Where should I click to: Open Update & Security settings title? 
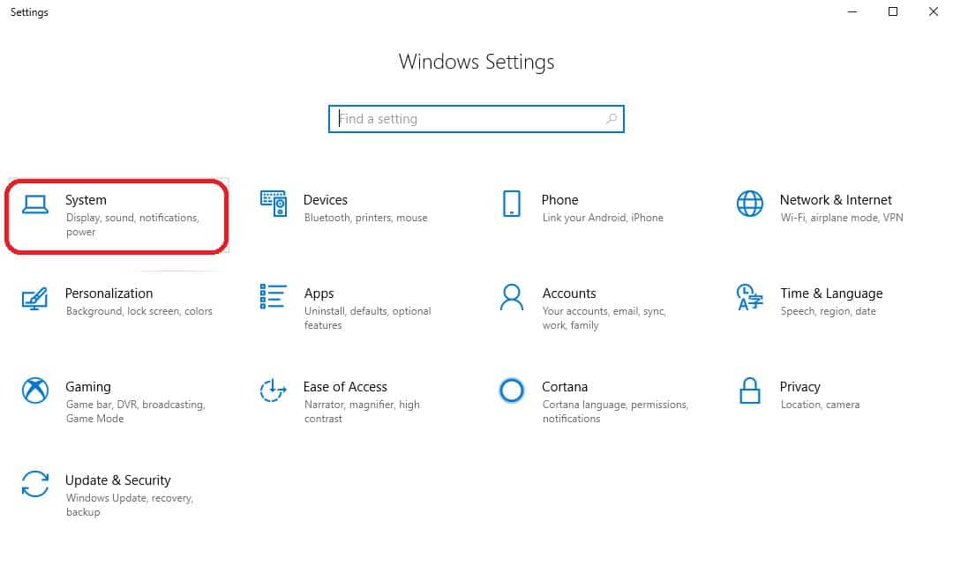click(118, 480)
